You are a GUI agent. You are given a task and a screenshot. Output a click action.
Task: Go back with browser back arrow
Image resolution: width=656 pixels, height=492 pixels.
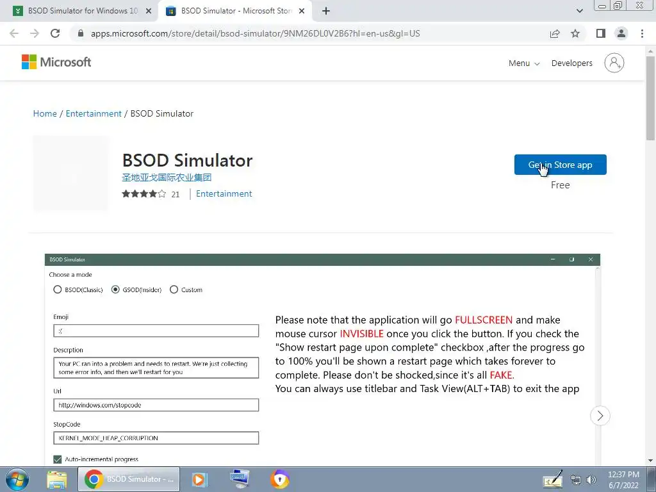[14, 33]
